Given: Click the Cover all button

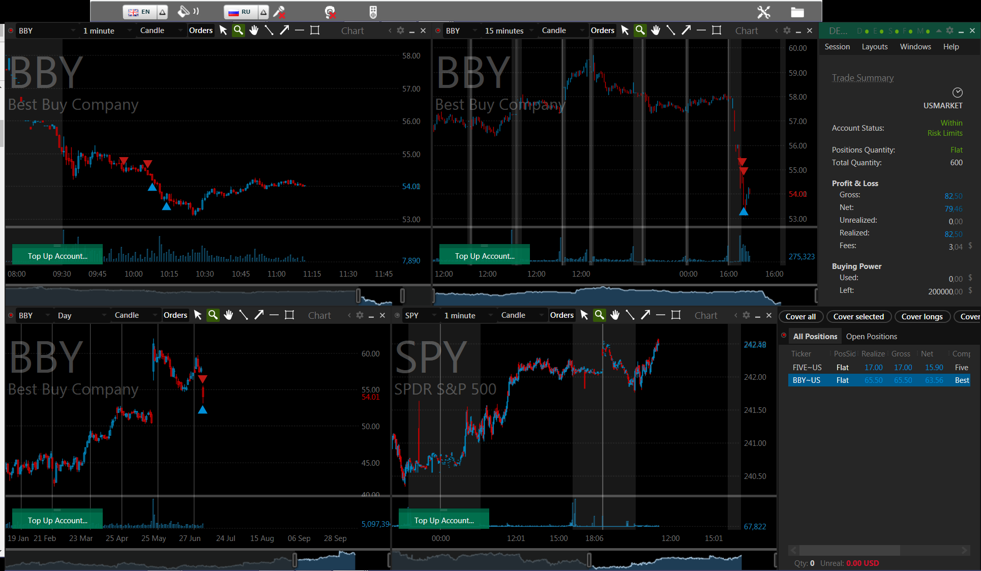Looking at the screenshot, I should pyautogui.click(x=800, y=317).
